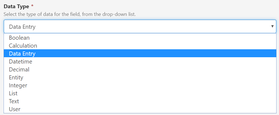Viewport: 279px width, 115px height.
Task: Select the Decimal data type
Action: tap(19, 70)
